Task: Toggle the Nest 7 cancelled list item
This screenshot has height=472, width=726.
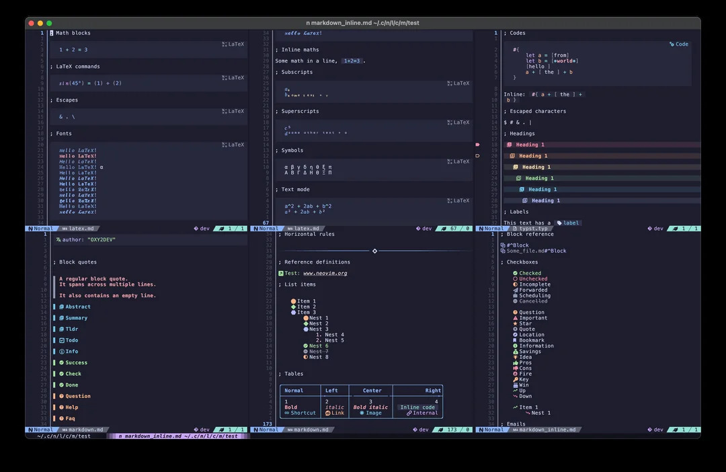Action: pos(306,352)
